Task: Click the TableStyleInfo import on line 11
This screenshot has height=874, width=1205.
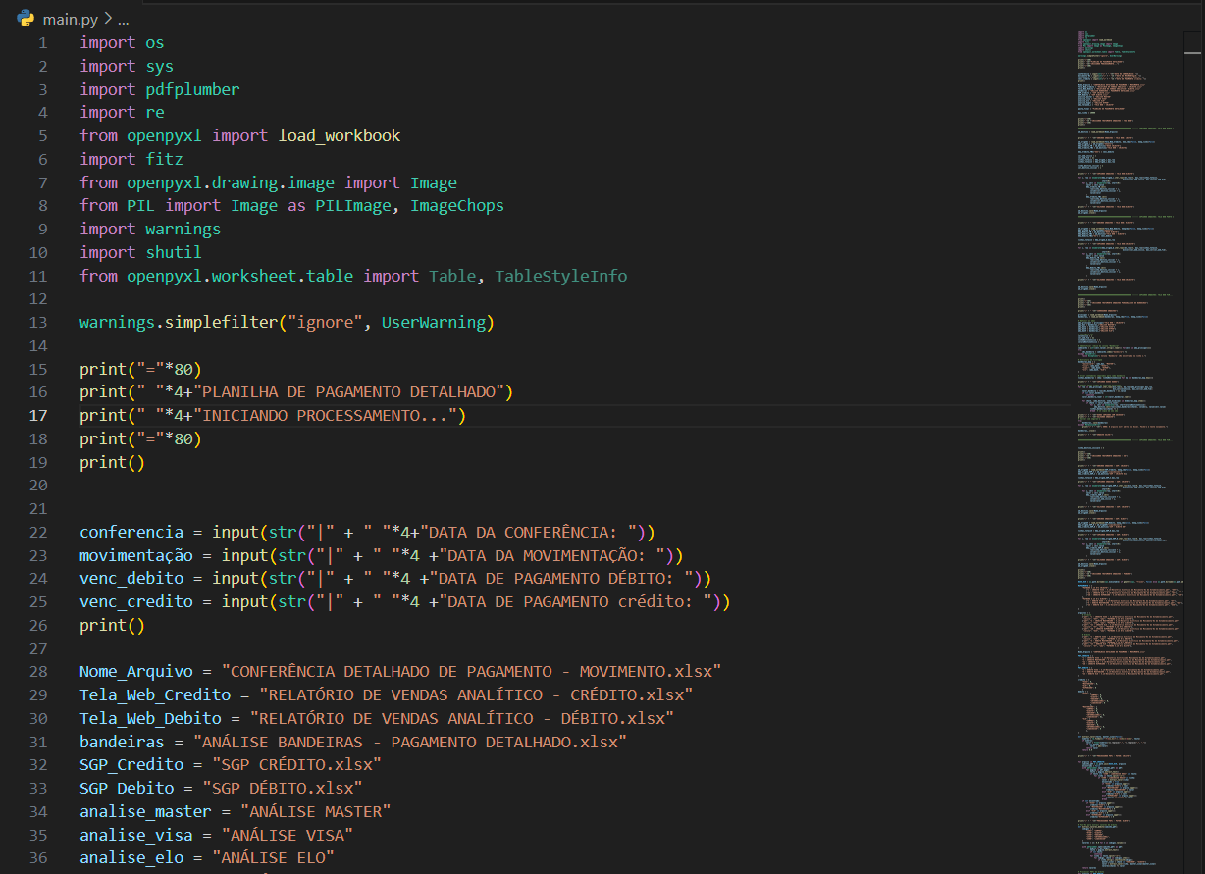Action: tap(560, 277)
